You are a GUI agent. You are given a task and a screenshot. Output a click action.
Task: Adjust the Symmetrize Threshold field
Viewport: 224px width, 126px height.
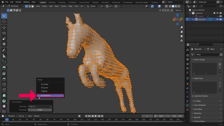[x=40, y=110]
